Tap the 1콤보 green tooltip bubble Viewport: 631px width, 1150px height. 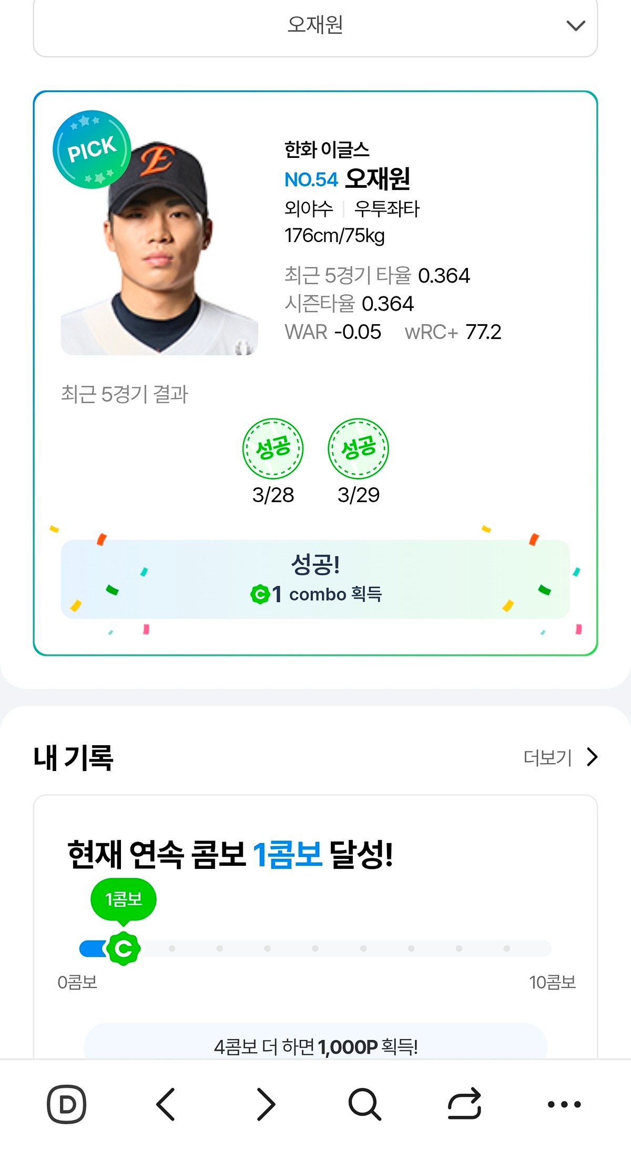coord(124,899)
